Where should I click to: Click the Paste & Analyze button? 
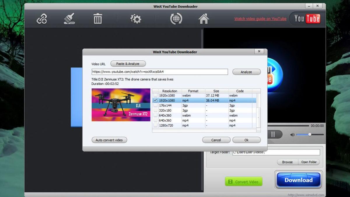tap(128, 63)
